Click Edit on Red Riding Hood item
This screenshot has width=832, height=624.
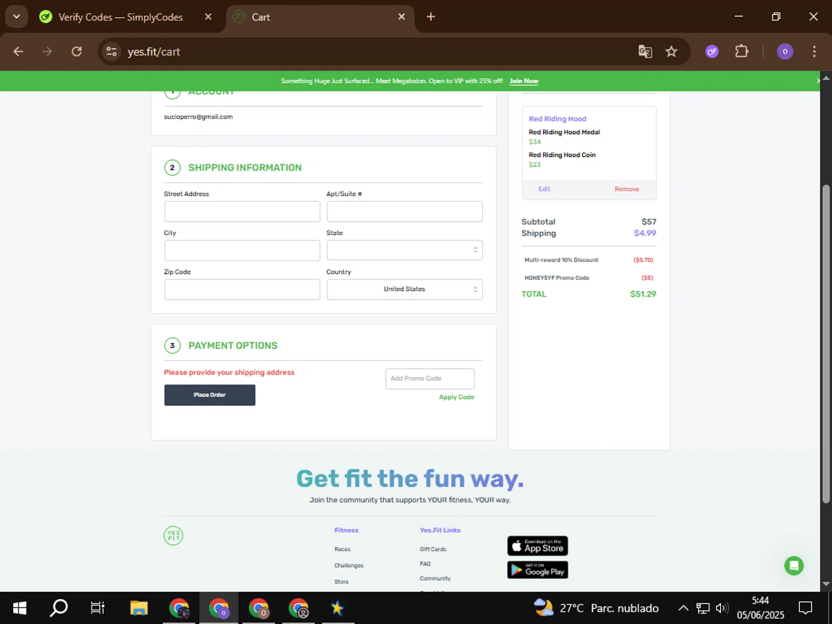pos(544,189)
